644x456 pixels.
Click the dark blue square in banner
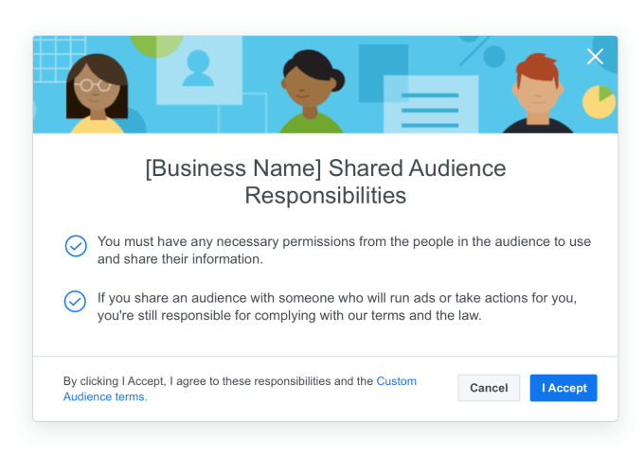383,66
